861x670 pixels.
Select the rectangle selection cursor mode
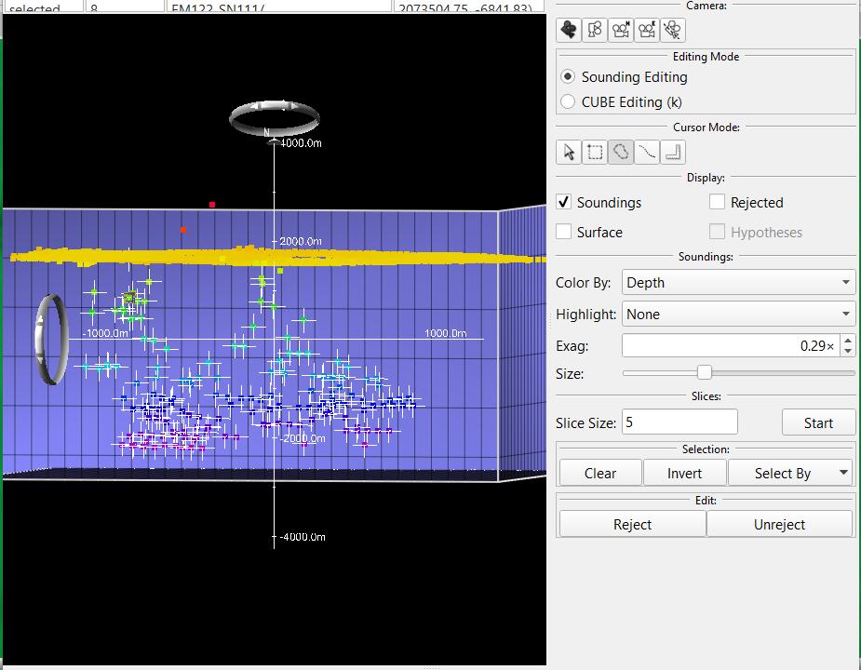coord(595,152)
